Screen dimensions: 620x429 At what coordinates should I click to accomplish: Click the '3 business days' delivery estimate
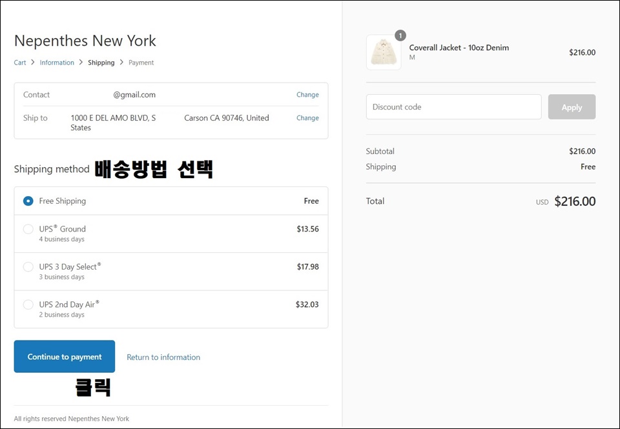[62, 277]
